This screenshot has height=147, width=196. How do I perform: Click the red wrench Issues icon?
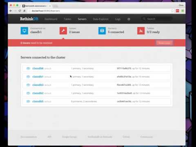coord(63,31)
